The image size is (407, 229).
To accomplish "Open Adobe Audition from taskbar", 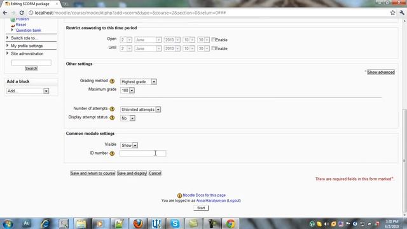I will point(27,223).
